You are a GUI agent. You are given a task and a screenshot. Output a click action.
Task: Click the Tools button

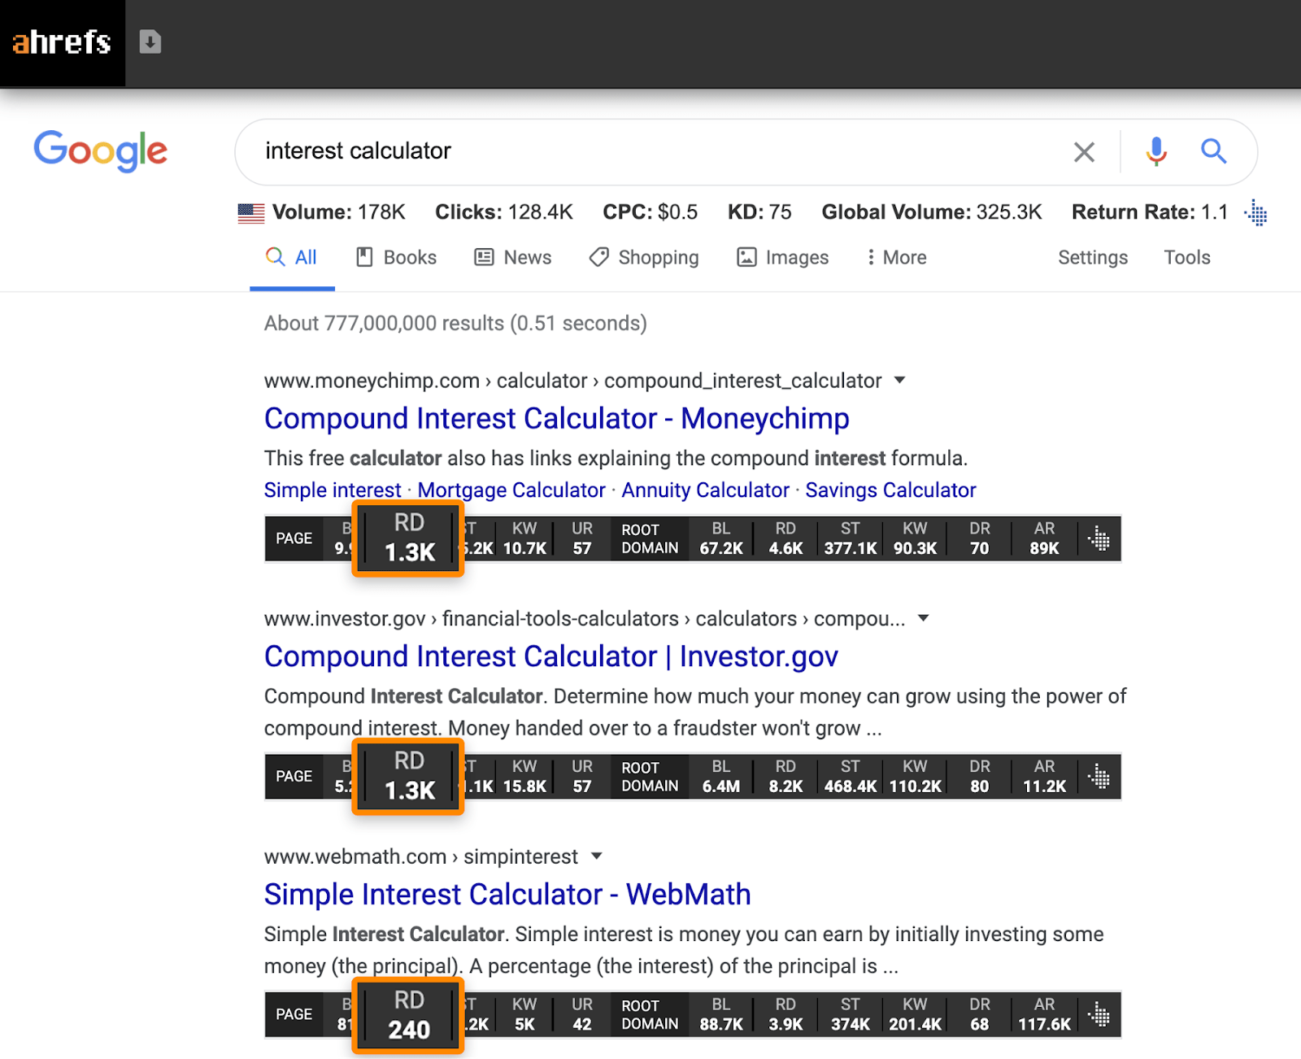coord(1186,258)
